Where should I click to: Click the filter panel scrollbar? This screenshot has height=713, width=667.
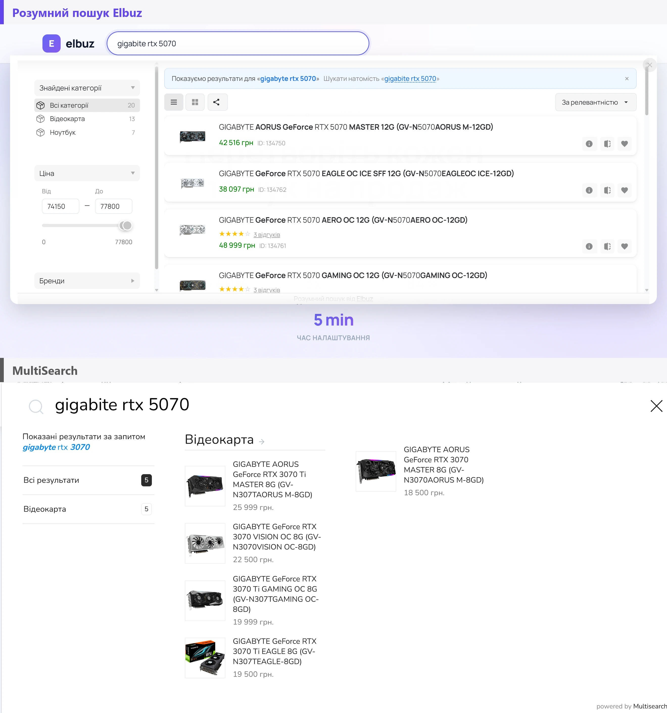[156, 168]
